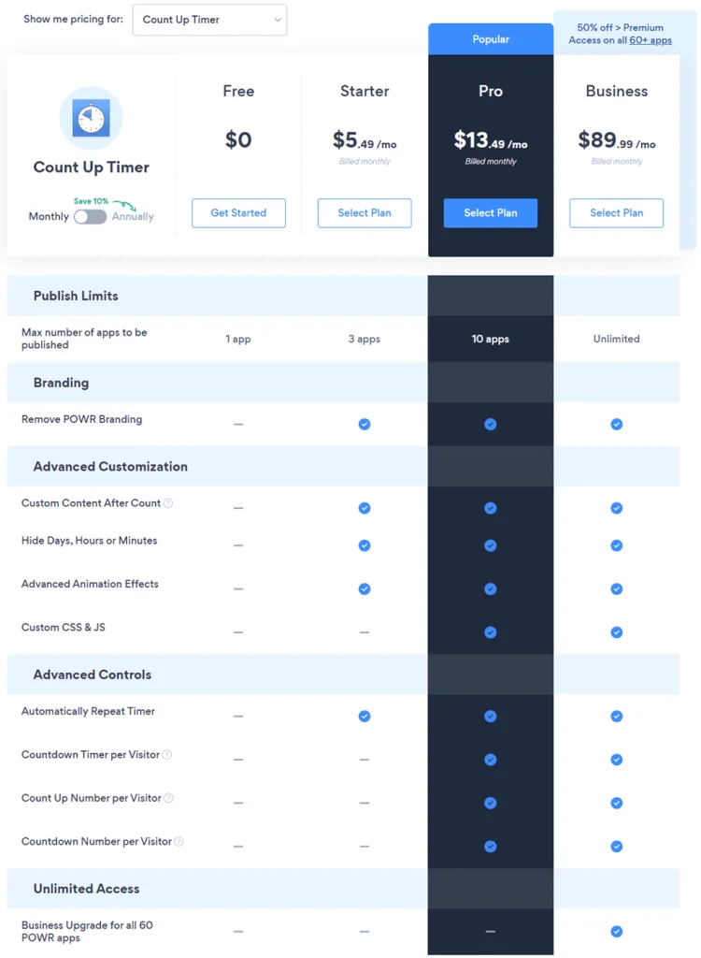Click Get Started on the Free plan
The width and height of the screenshot is (701, 958).
point(238,212)
